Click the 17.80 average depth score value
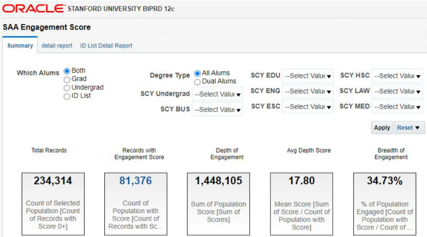The height and width of the screenshot is (237, 427). click(302, 181)
